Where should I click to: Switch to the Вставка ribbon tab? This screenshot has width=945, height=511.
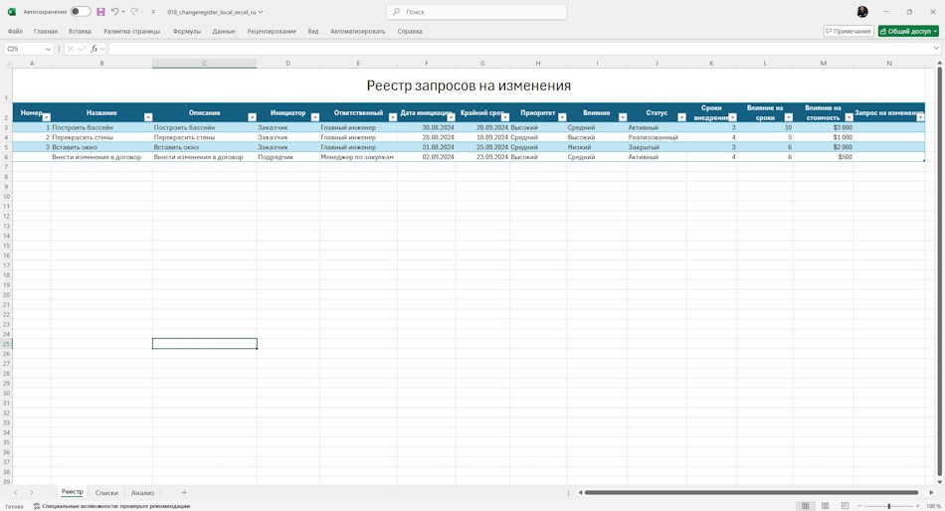tap(80, 32)
